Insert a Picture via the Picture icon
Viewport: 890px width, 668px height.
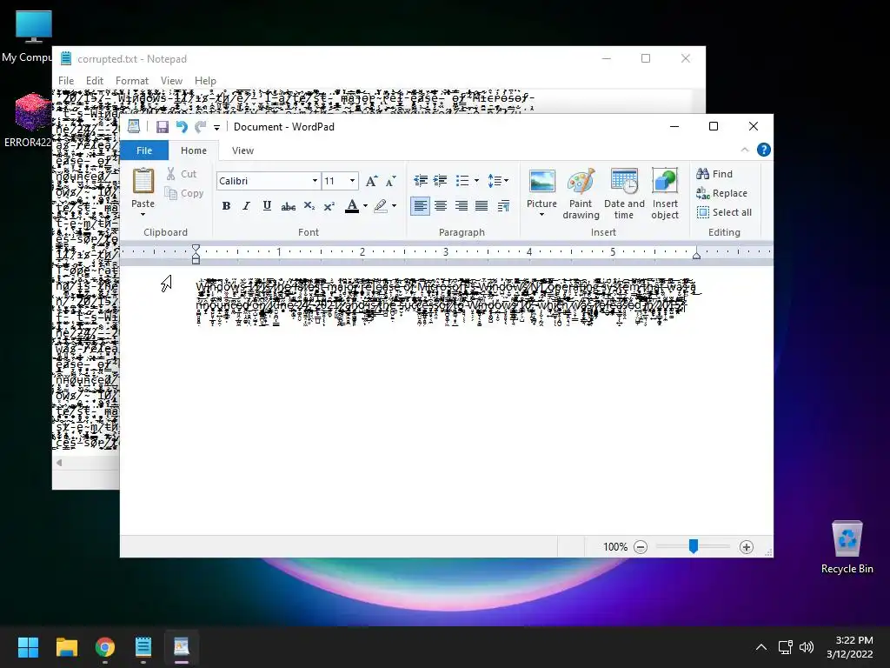[541, 182]
